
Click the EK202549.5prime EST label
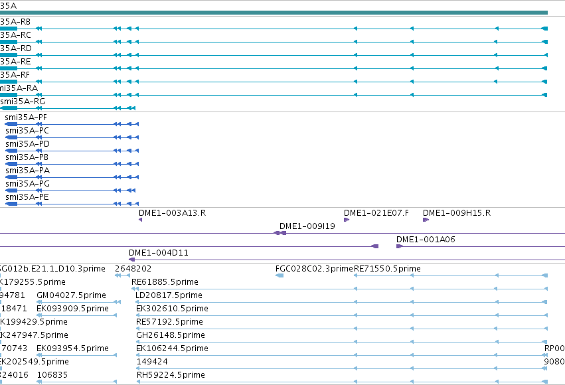click(x=35, y=362)
